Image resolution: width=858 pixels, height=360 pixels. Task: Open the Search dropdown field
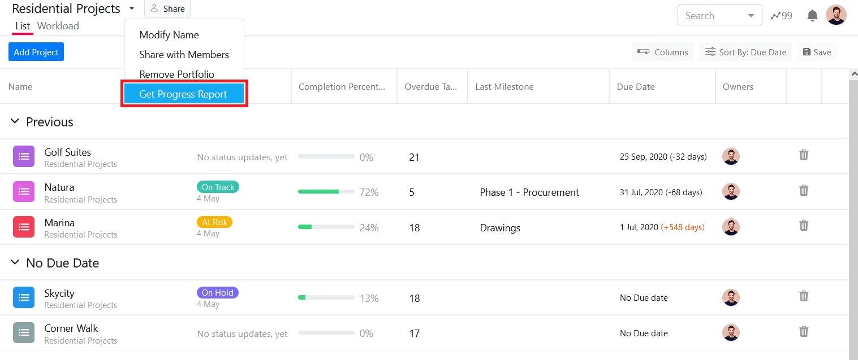tap(719, 15)
